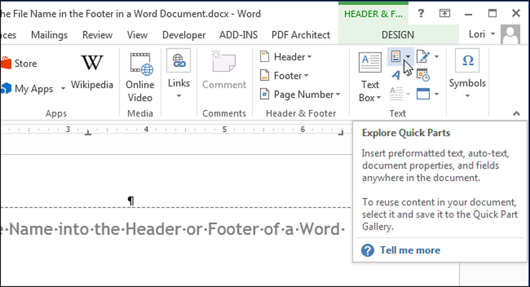This screenshot has height=287, width=530.
Task: Click the Object icon in Text group
Action: point(423,94)
